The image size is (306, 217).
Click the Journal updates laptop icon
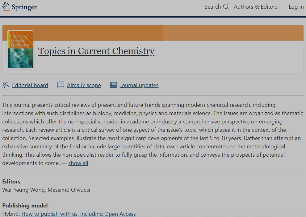[x=114, y=85]
